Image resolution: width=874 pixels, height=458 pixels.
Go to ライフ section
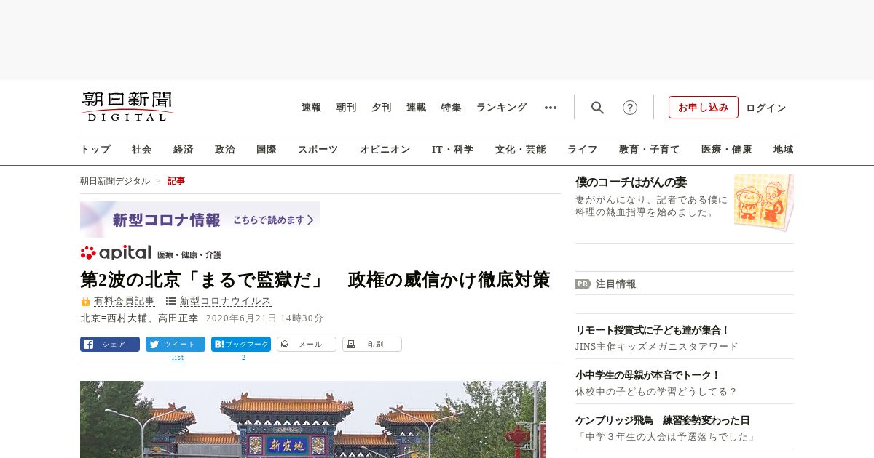pyautogui.click(x=583, y=150)
